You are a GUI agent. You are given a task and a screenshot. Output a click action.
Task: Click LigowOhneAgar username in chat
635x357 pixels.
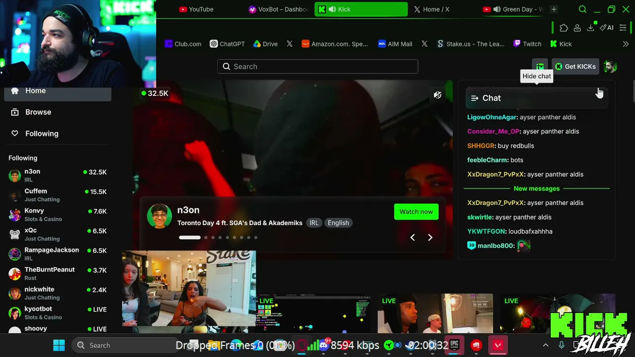[492, 117]
